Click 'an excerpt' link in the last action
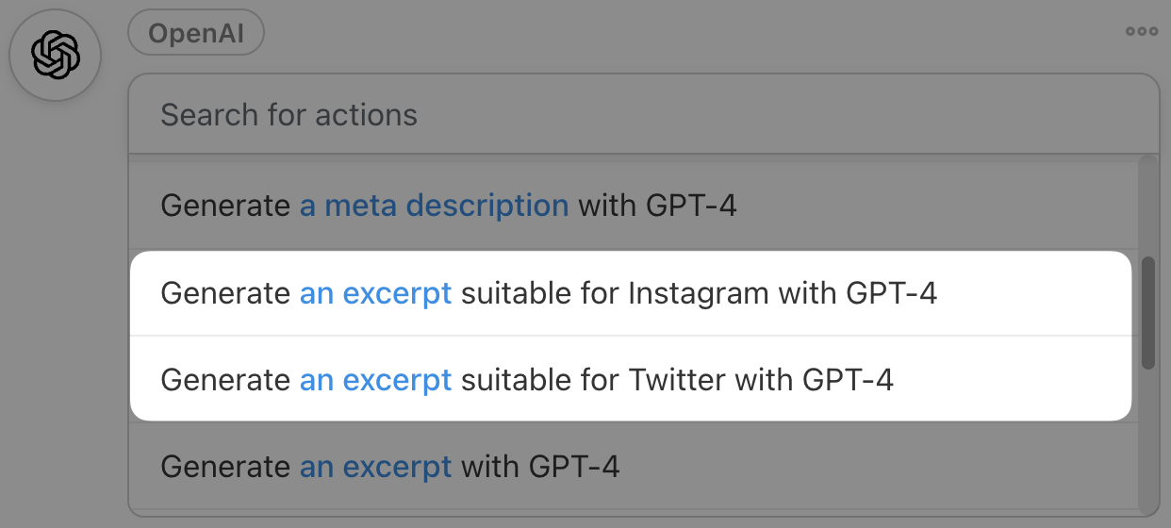 click(375, 467)
